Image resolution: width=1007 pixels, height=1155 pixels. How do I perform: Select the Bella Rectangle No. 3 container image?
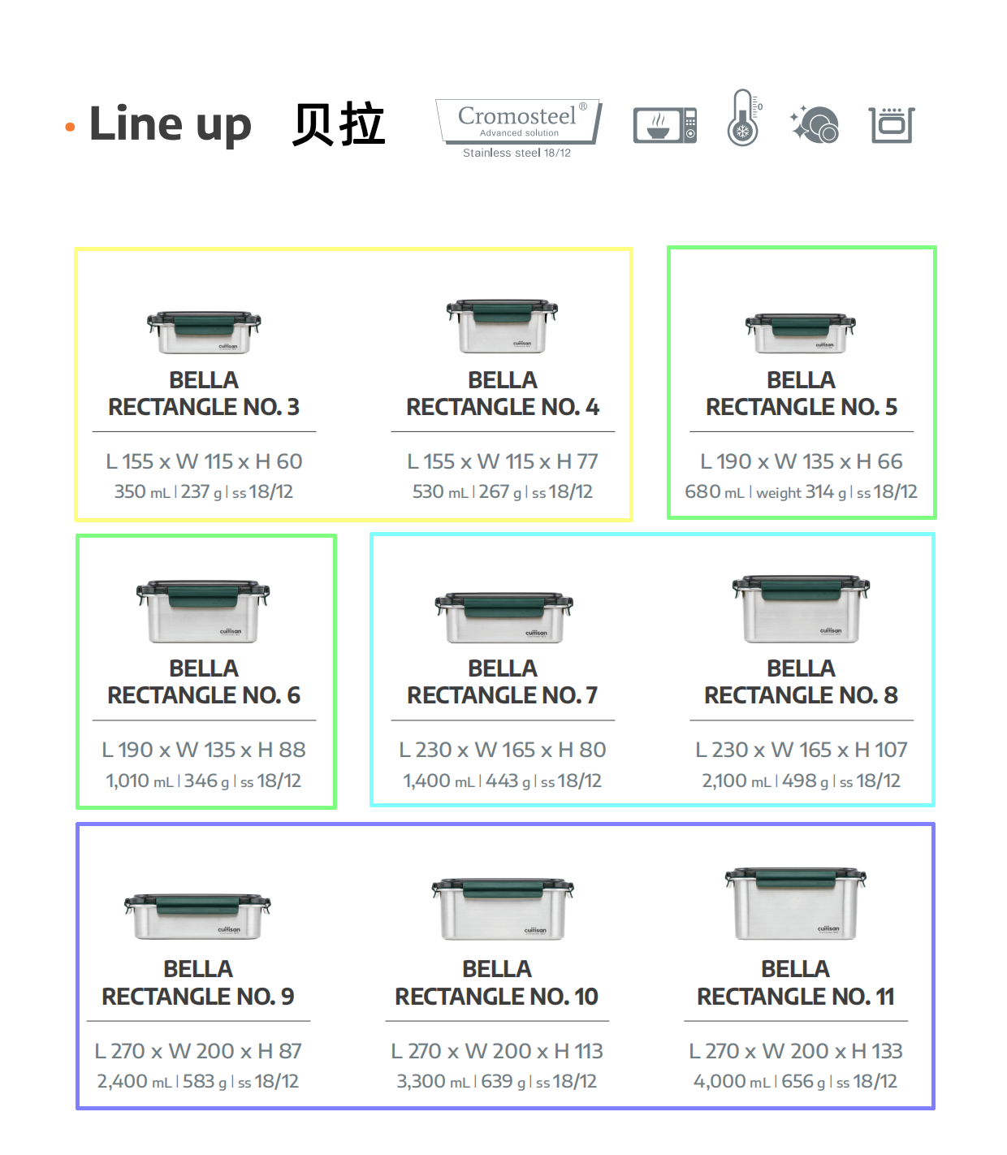[x=204, y=332]
